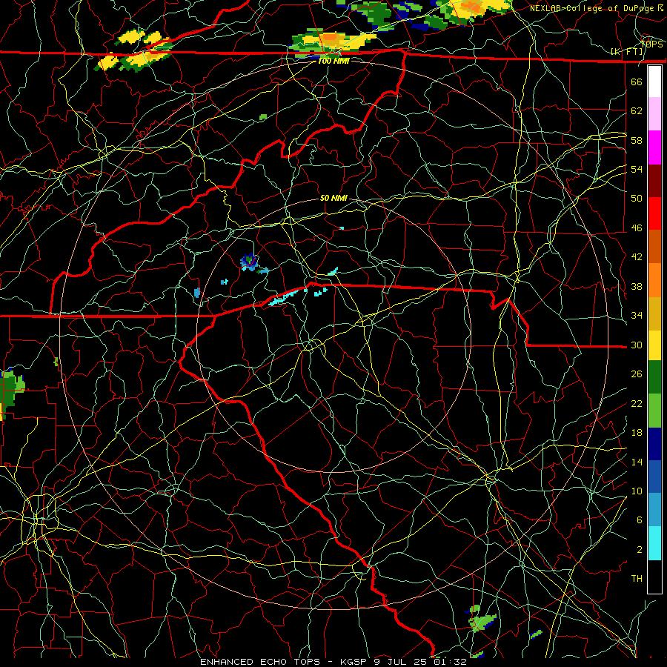Click the TH threshold label on the scale
The width and height of the screenshot is (667, 667).
[637, 579]
